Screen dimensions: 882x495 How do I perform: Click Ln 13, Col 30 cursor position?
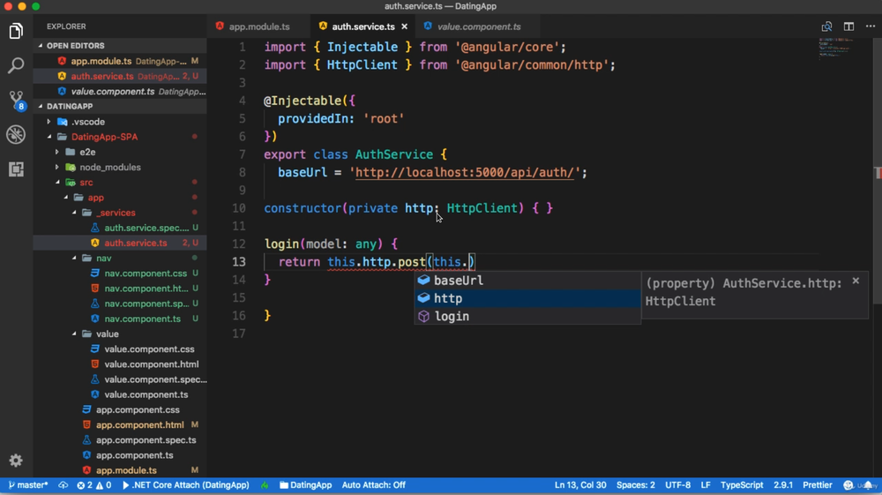[580, 485]
